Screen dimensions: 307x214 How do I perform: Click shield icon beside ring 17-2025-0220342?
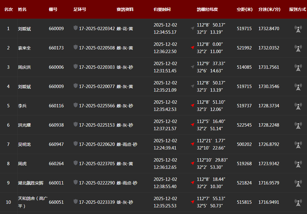pyautogui.click(x=76, y=28)
